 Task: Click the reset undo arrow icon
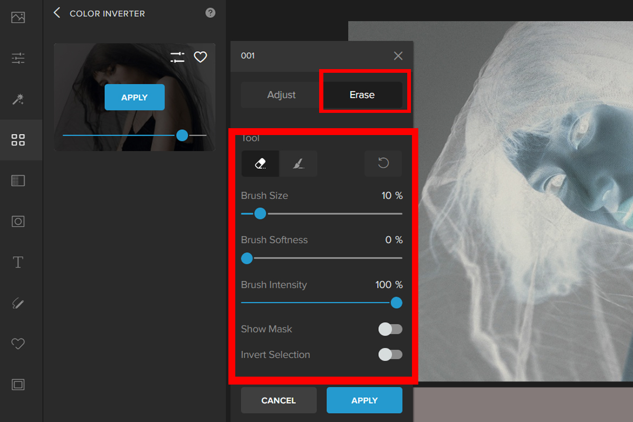(383, 164)
